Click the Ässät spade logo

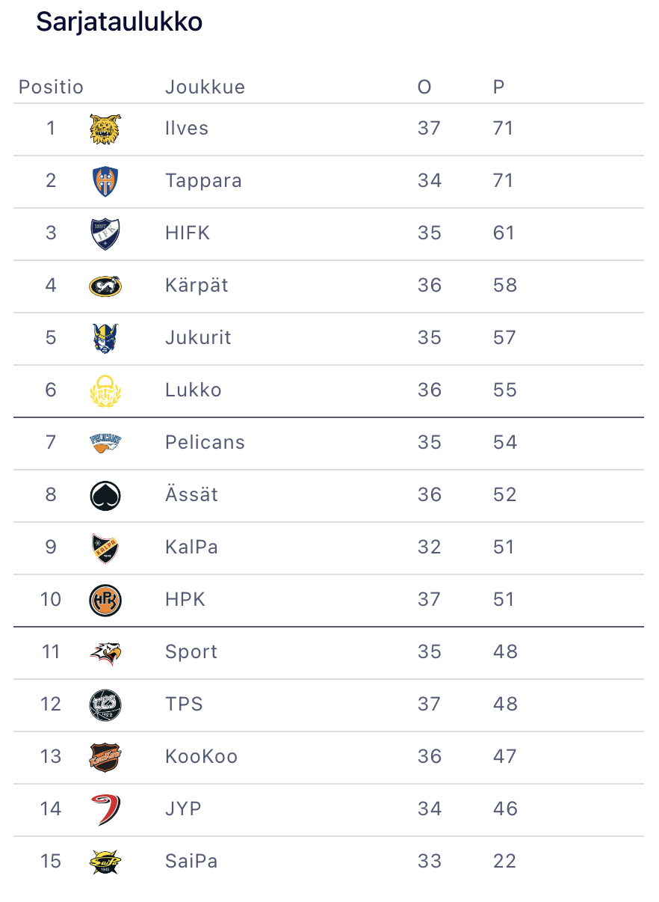point(105,495)
